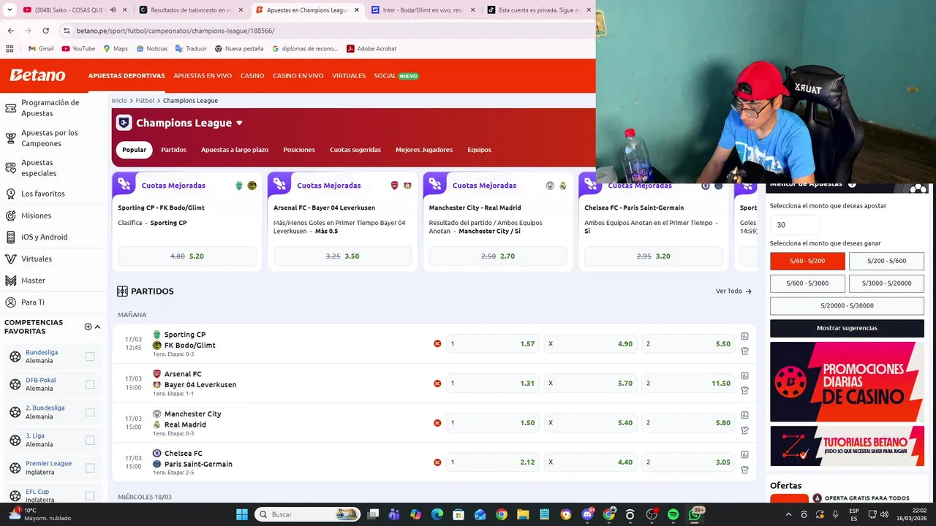
Task: Switch to Partidos tab
Action: click(173, 150)
